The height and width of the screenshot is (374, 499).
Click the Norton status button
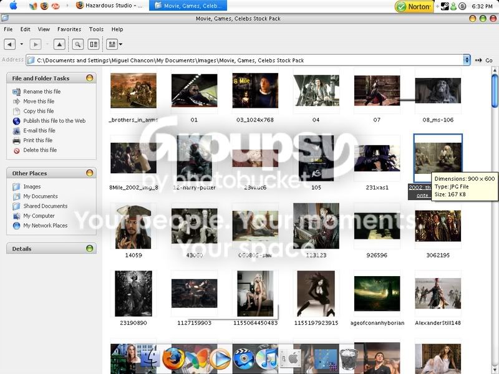pos(414,6)
